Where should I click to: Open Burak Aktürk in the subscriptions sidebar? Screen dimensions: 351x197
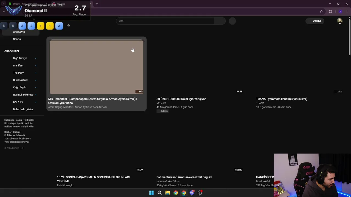pyautogui.click(x=21, y=80)
